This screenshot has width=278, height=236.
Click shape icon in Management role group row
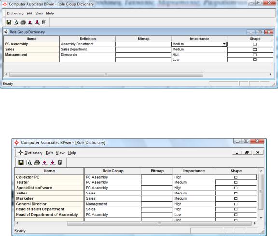click(x=255, y=55)
